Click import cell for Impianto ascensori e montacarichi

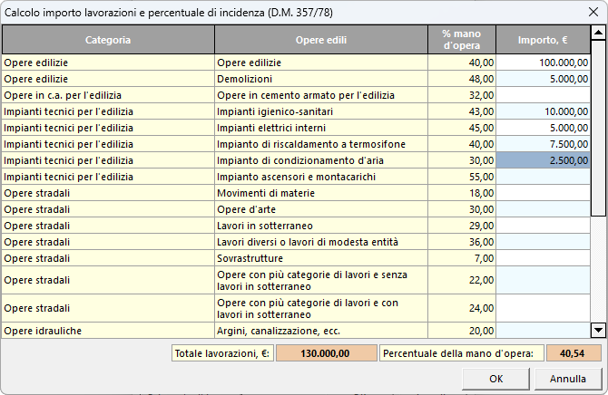[543, 177]
